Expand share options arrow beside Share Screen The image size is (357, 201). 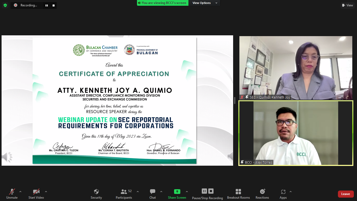pos(187,192)
